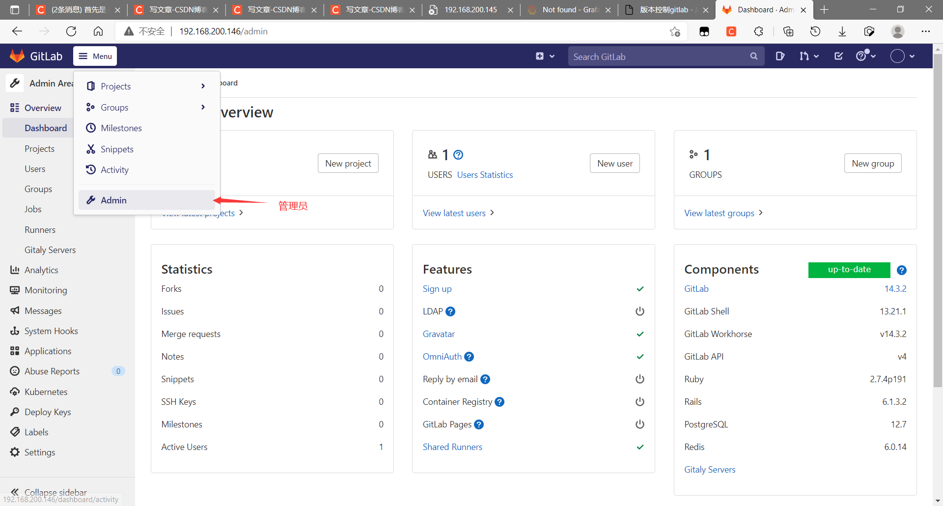Select Admin in the menu
The image size is (943, 506).
tap(147, 200)
